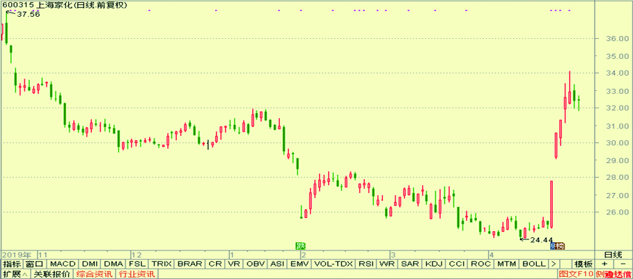The height and width of the screenshot is (279, 633).
Task: Choose the RSI indicator tab
Action: [366, 264]
